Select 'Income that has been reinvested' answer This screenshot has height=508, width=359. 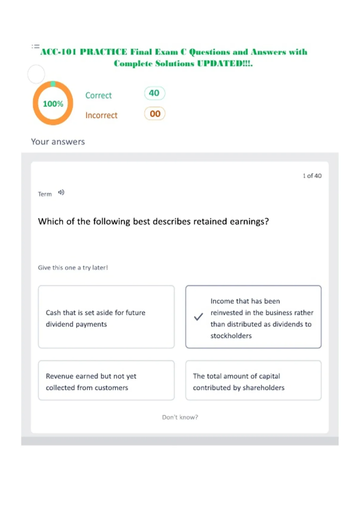click(x=253, y=317)
